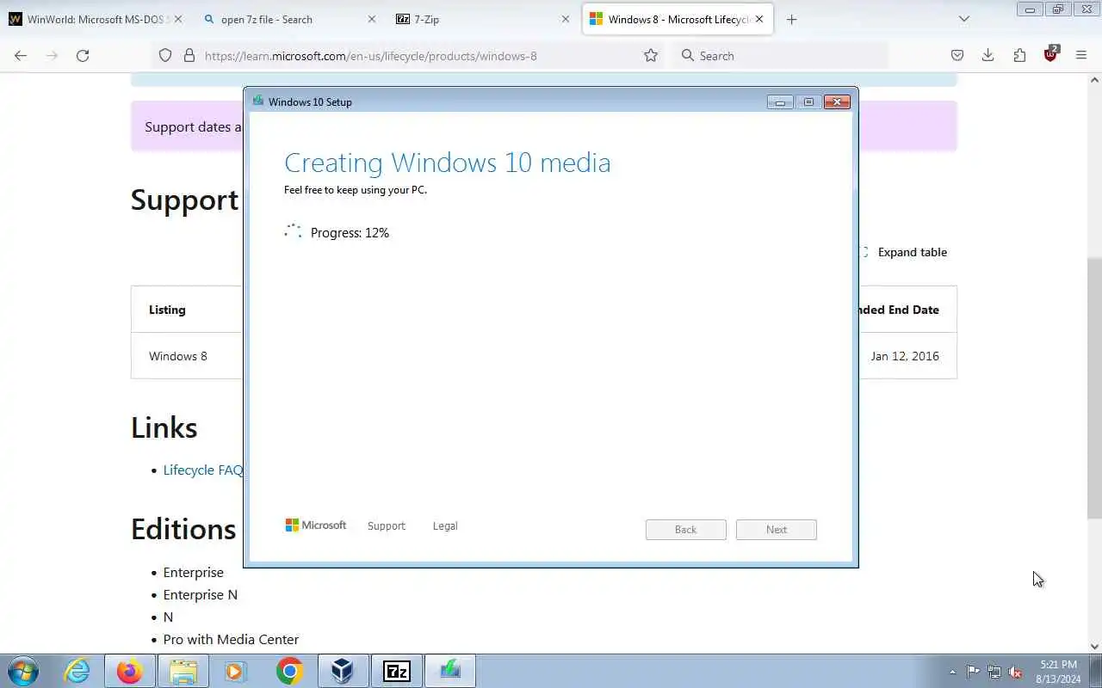This screenshot has width=1102, height=688.
Task: Click the muted volume tray icon
Action: [x=1016, y=672]
